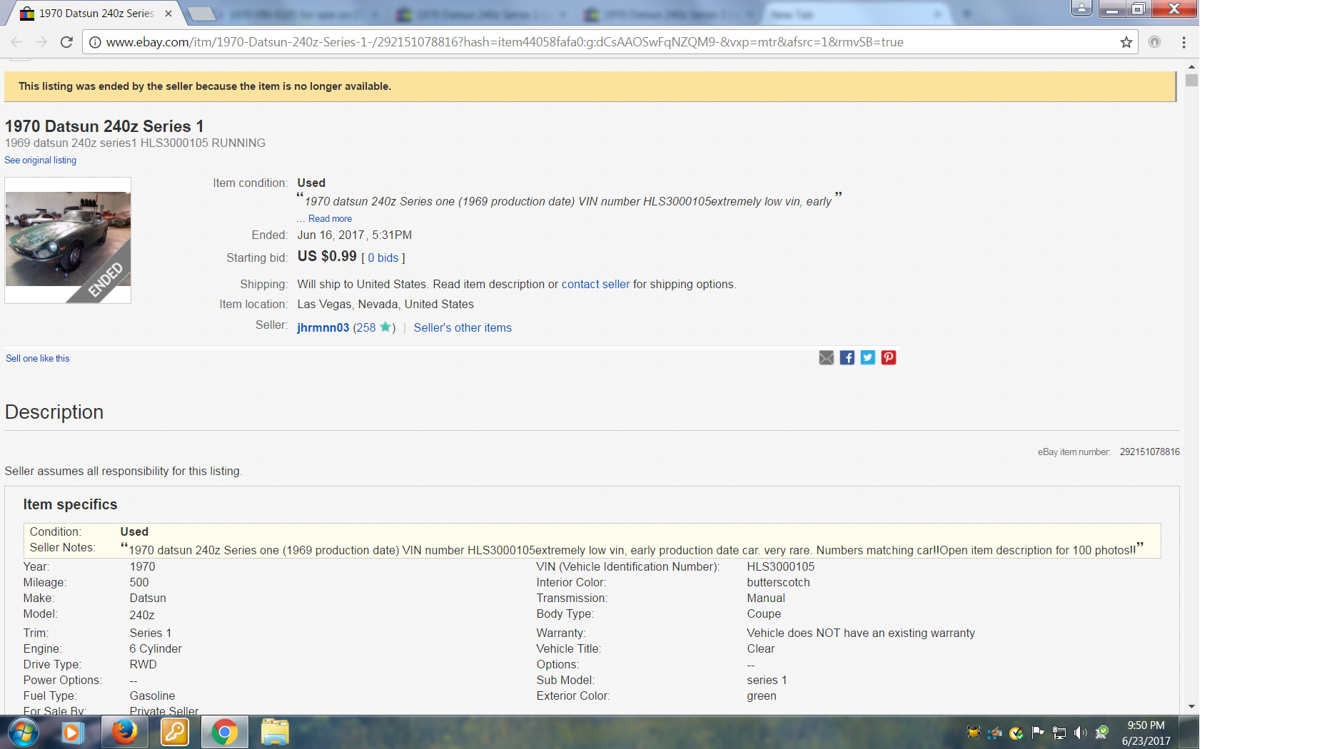Click the Description heading
1342x749 pixels.
pyautogui.click(x=54, y=412)
